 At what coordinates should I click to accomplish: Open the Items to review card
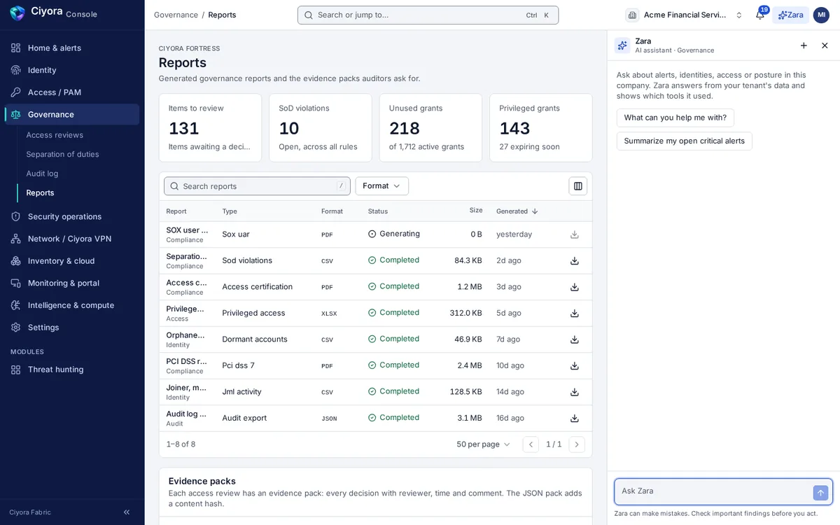click(x=210, y=128)
